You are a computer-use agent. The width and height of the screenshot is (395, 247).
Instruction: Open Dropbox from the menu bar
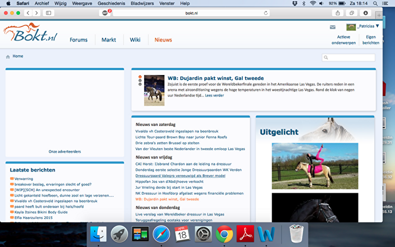(295, 3)
